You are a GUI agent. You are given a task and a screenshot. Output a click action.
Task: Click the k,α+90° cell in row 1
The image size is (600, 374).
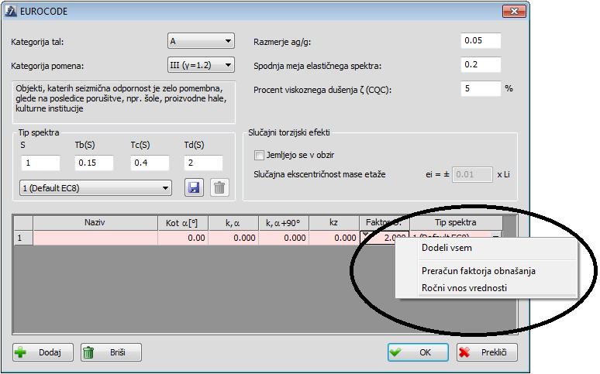point(284,238)
